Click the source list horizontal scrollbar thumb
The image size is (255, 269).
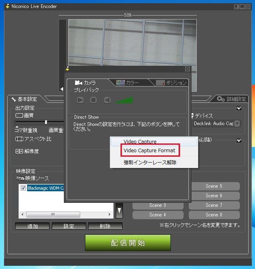(x=53, y=214)
